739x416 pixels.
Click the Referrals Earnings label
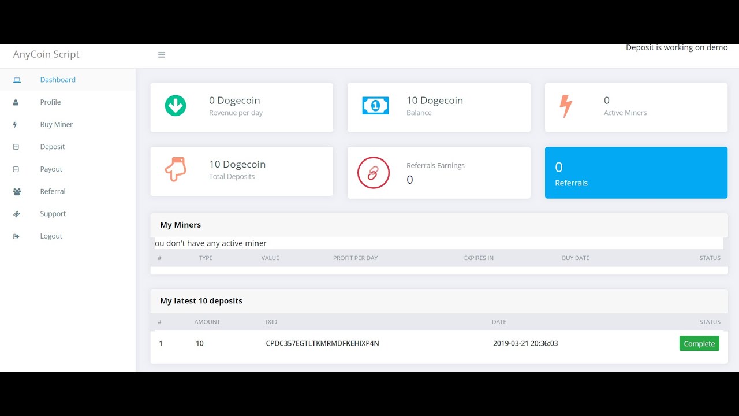pos(435,165)
